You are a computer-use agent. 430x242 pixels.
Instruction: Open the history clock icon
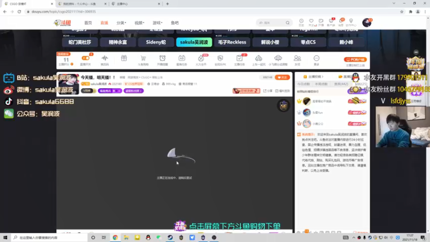tap(302, 22)
